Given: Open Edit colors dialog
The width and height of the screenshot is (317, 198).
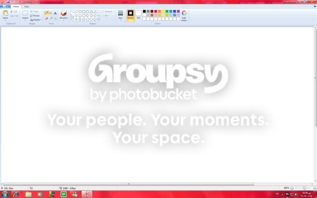Looking at the screenshot, I should (x=184, y=16).
